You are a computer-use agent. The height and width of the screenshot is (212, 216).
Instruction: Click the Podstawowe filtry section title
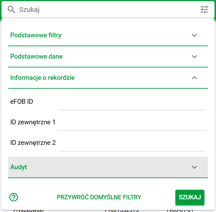(x=36, y=35)
